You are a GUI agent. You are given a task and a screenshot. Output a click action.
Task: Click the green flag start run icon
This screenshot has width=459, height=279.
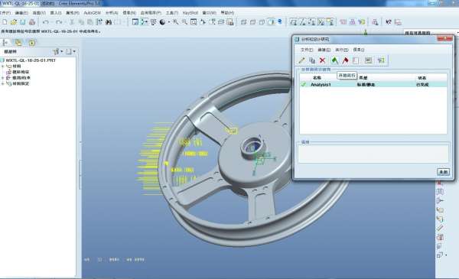point(334,60)
